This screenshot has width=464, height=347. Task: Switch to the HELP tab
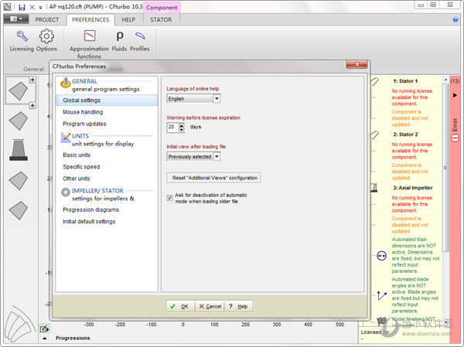tap(128, 20)
